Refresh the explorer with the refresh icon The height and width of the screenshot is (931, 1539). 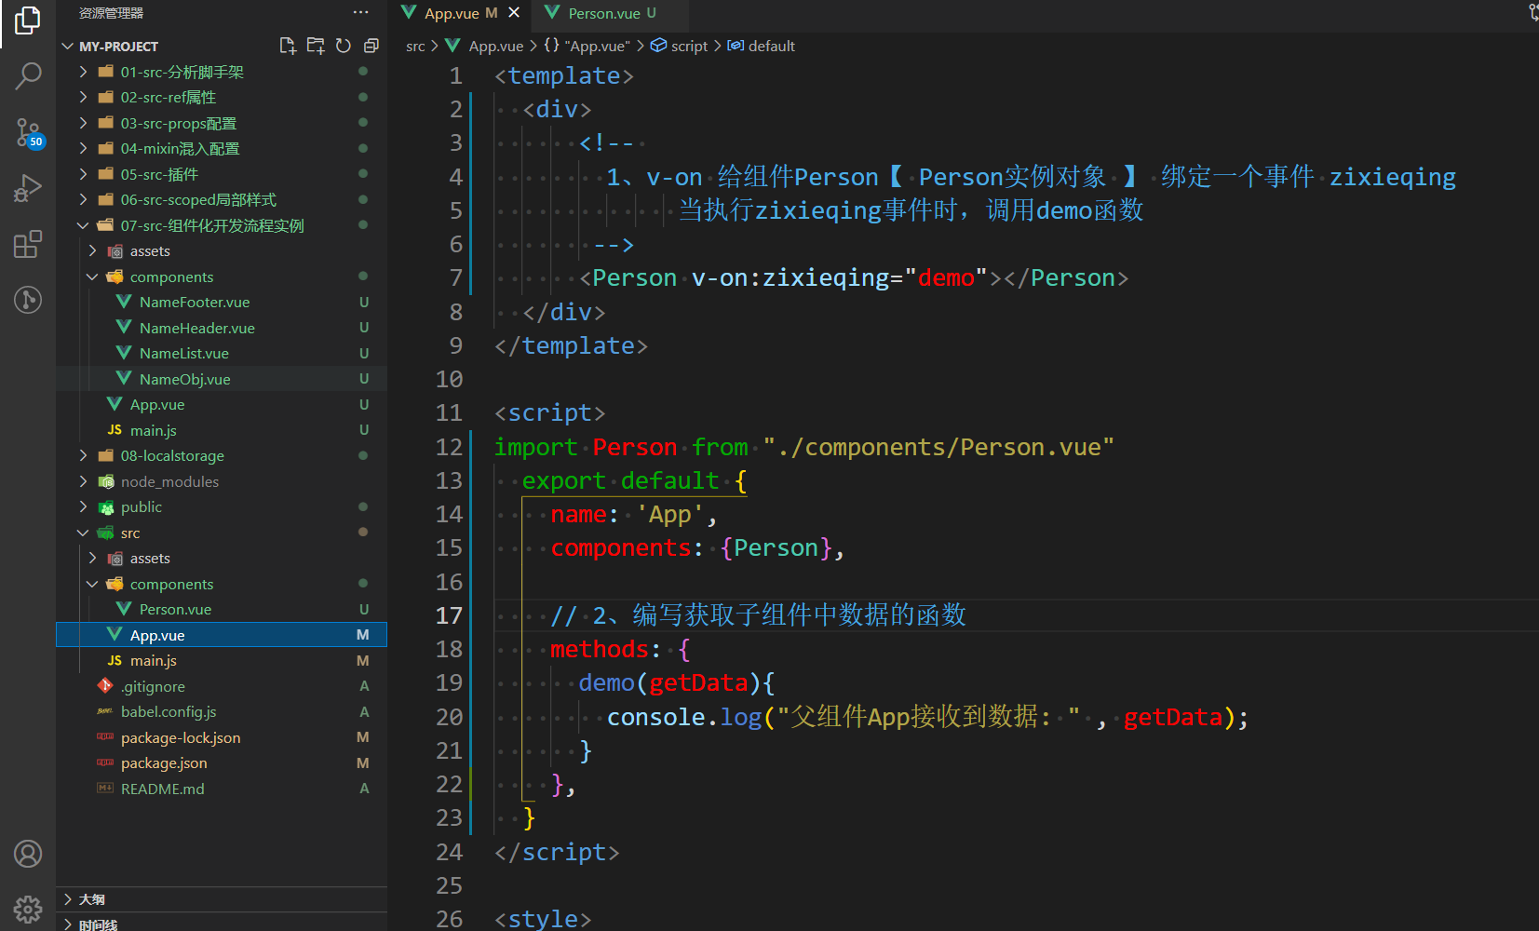tap(344, 46)
